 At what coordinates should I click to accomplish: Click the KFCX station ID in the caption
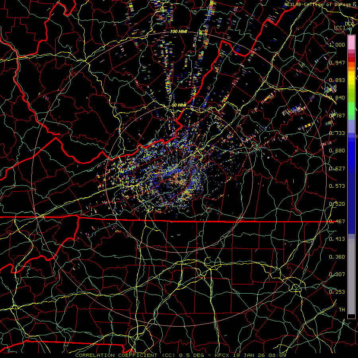click(222, 355)
